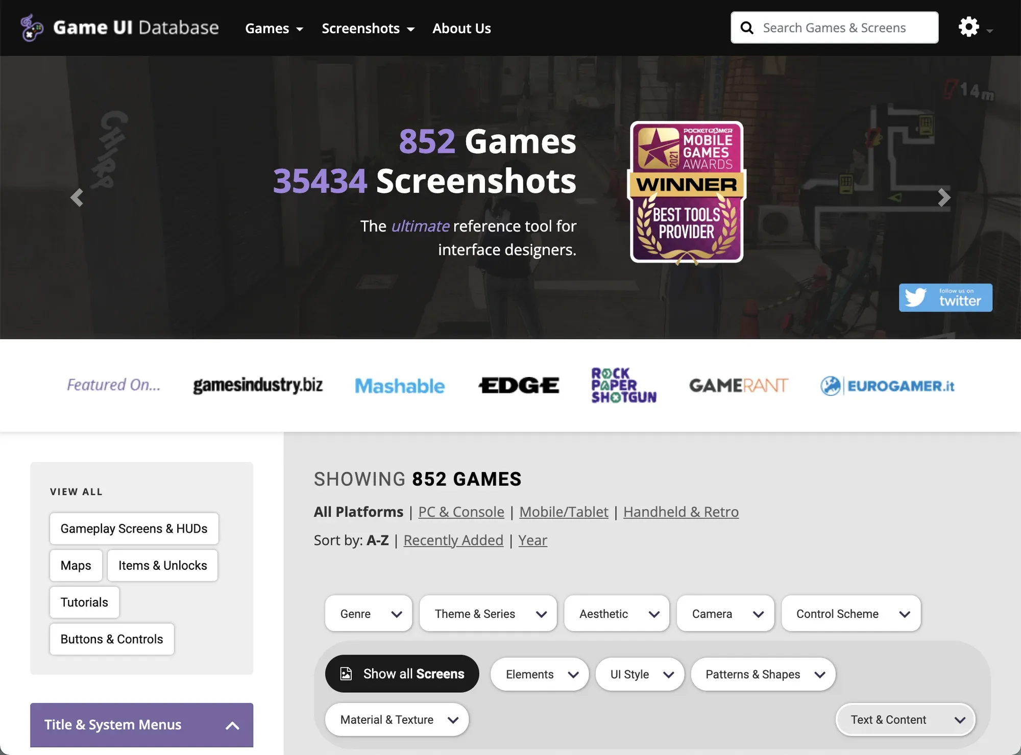Click the Handheld & Retro link

click(x=680, y=512)
